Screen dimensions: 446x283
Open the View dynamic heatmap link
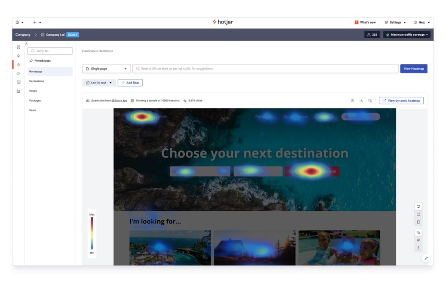[401, 100]
